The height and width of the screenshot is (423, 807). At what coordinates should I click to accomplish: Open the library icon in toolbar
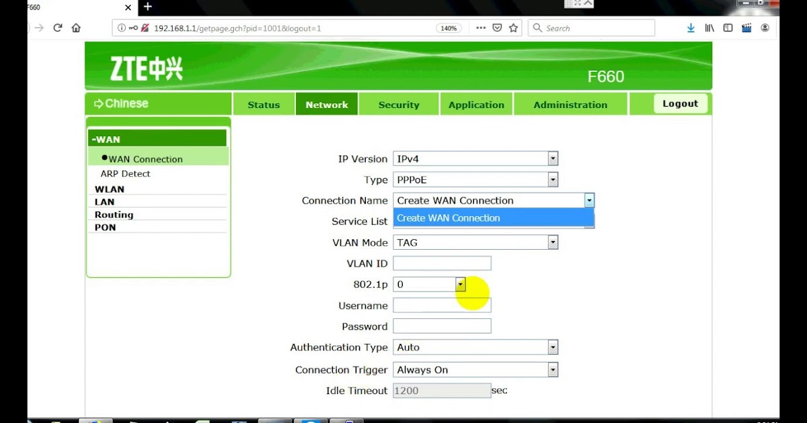coord(709,28)
